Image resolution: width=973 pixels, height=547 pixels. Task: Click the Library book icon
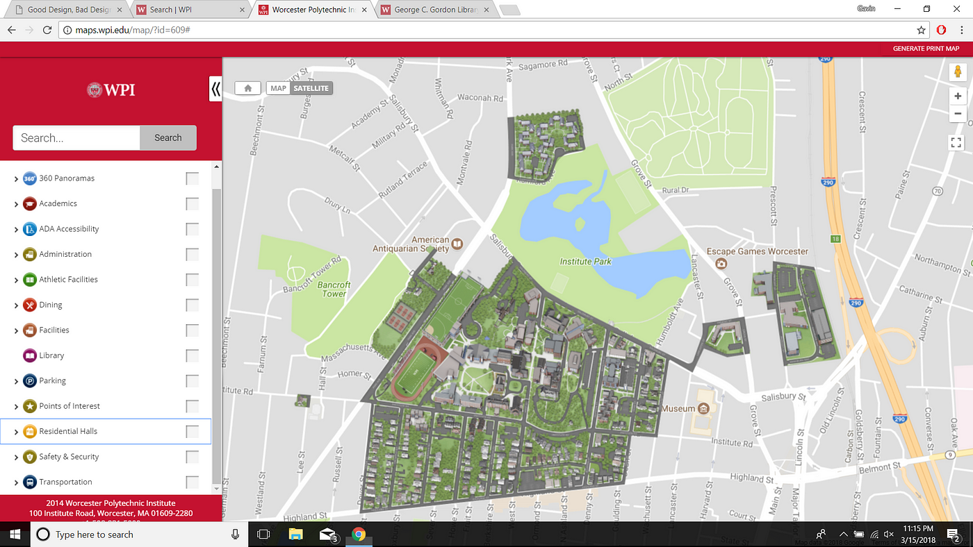point(29,355)
